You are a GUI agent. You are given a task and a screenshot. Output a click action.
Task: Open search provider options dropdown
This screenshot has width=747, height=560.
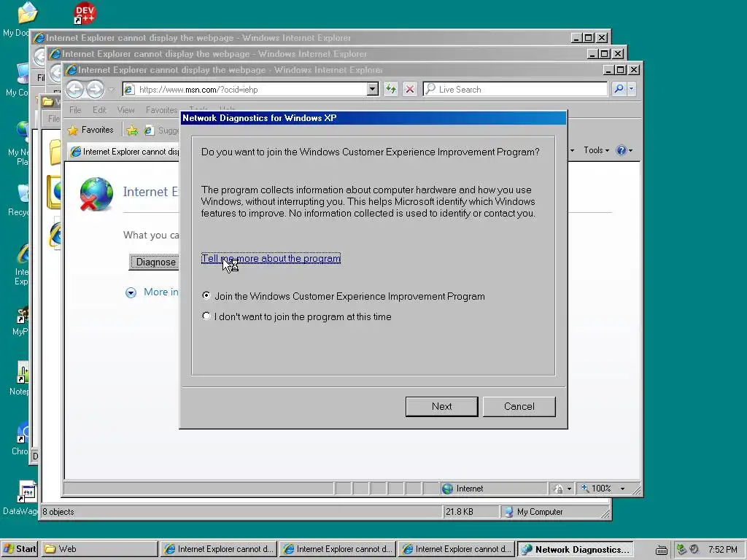[x=631, y=89]
